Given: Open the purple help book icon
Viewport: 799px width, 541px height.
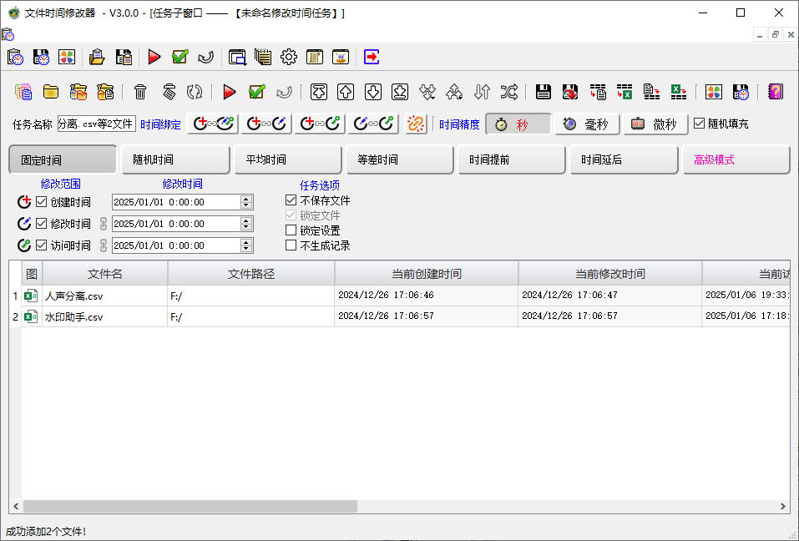Looking at the screenshot, I should [777, 92].
